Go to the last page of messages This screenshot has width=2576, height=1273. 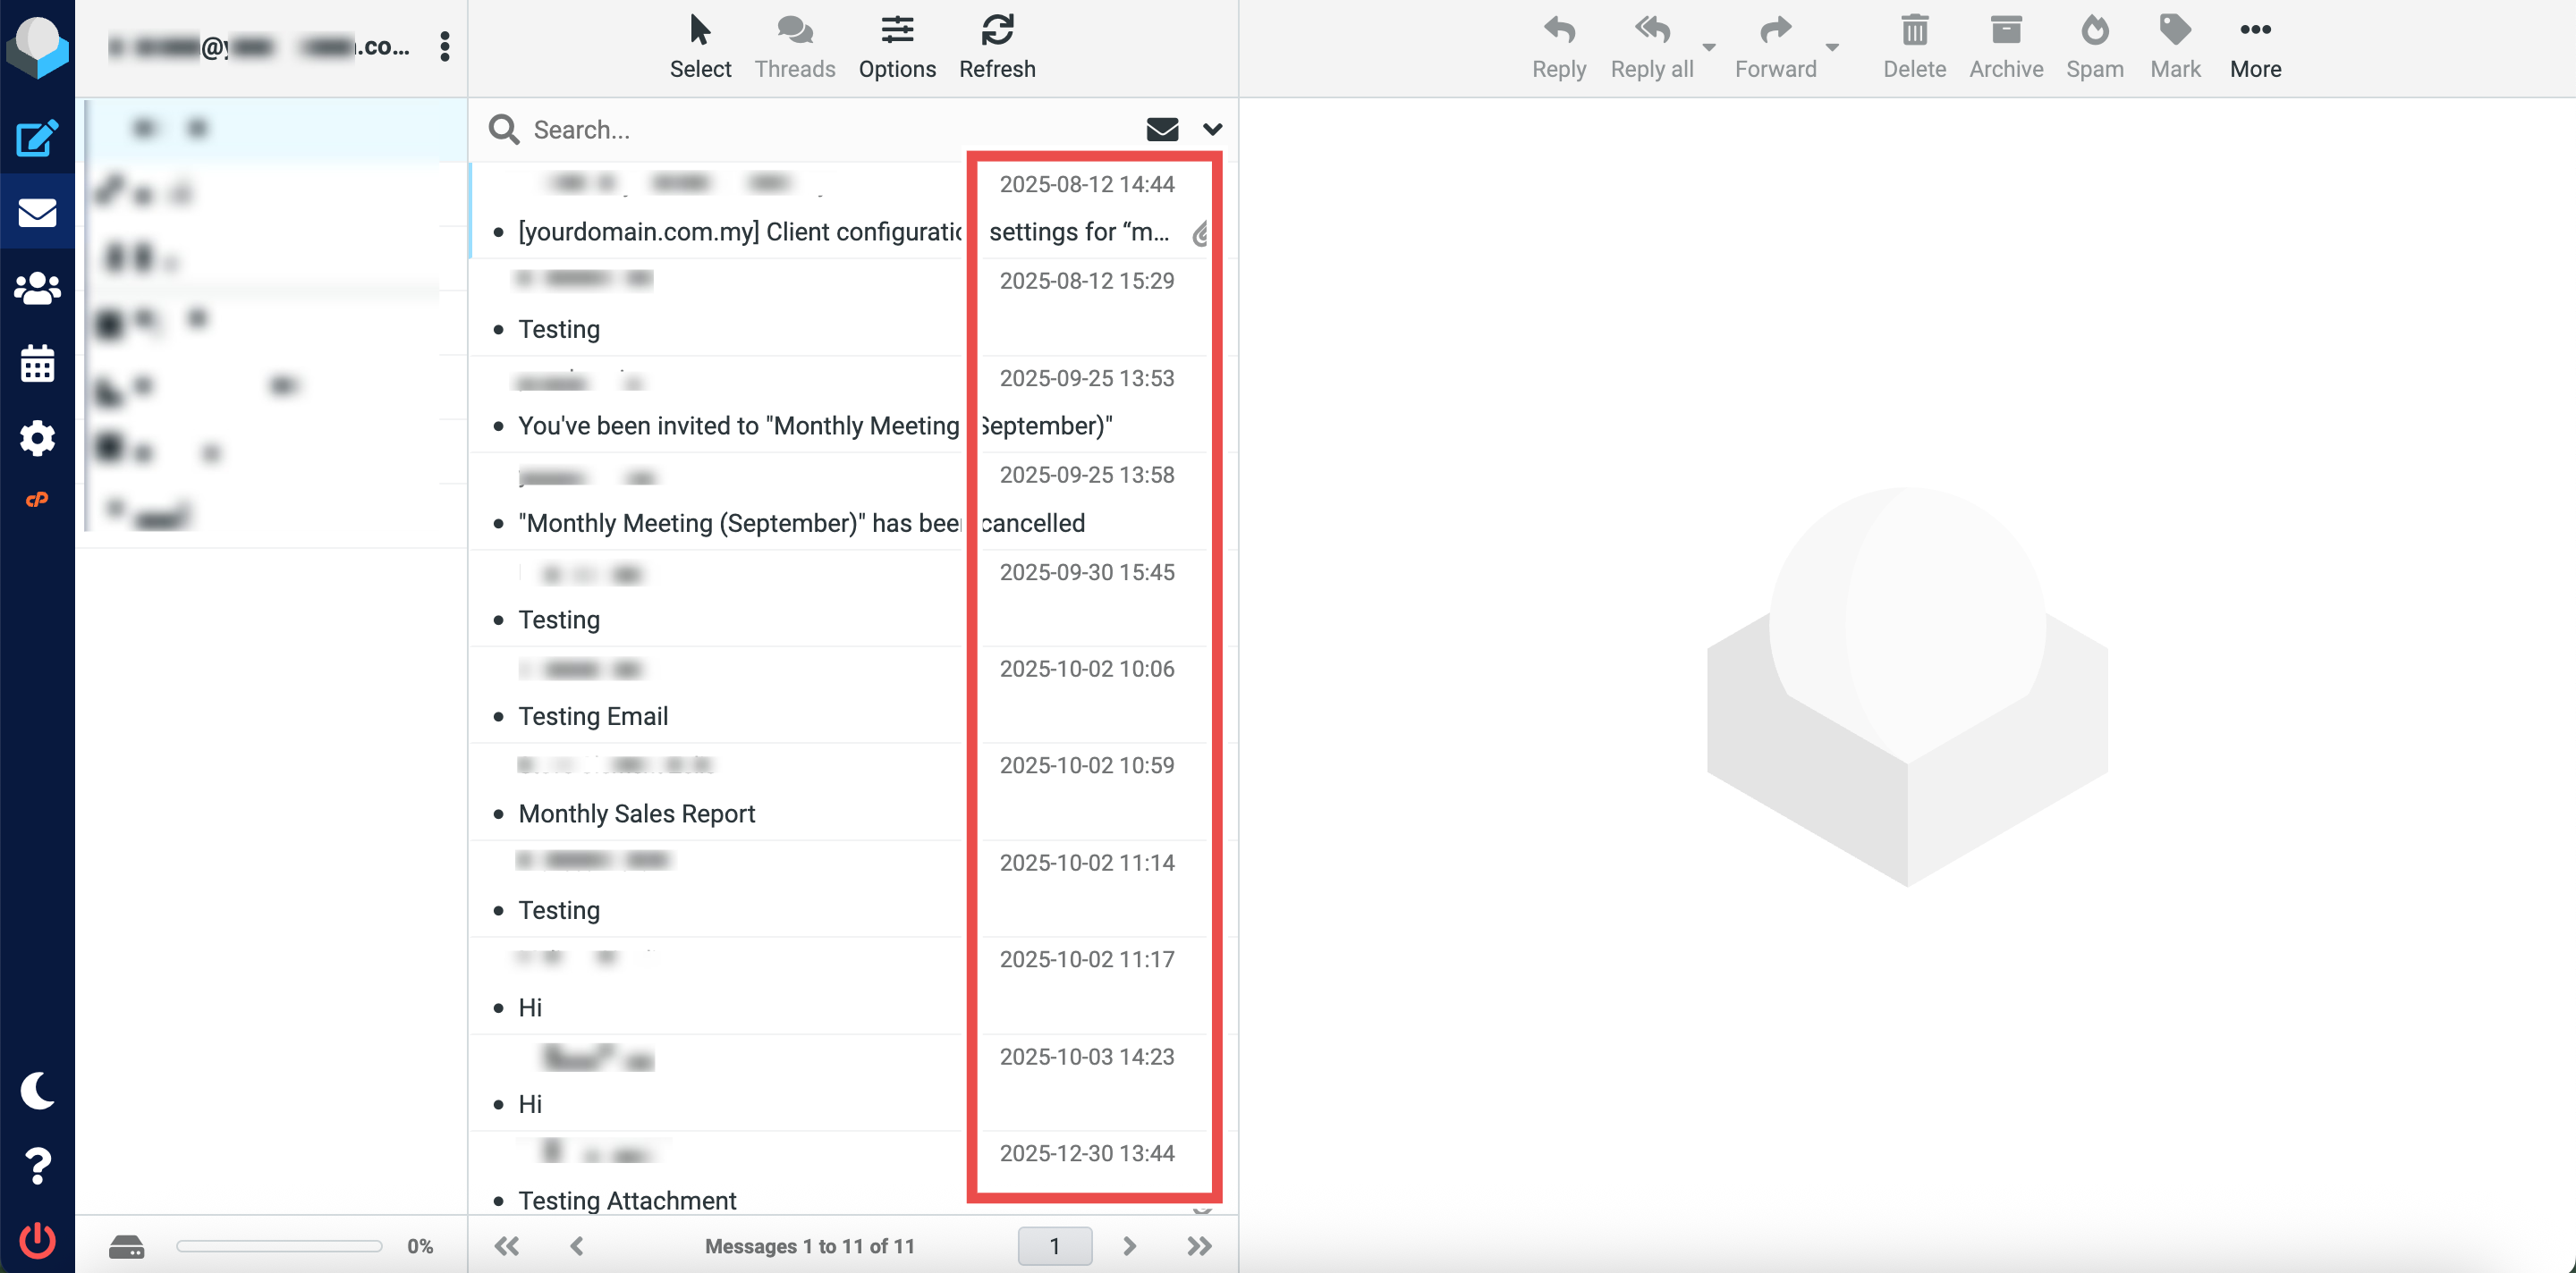click(1199, 1245)
